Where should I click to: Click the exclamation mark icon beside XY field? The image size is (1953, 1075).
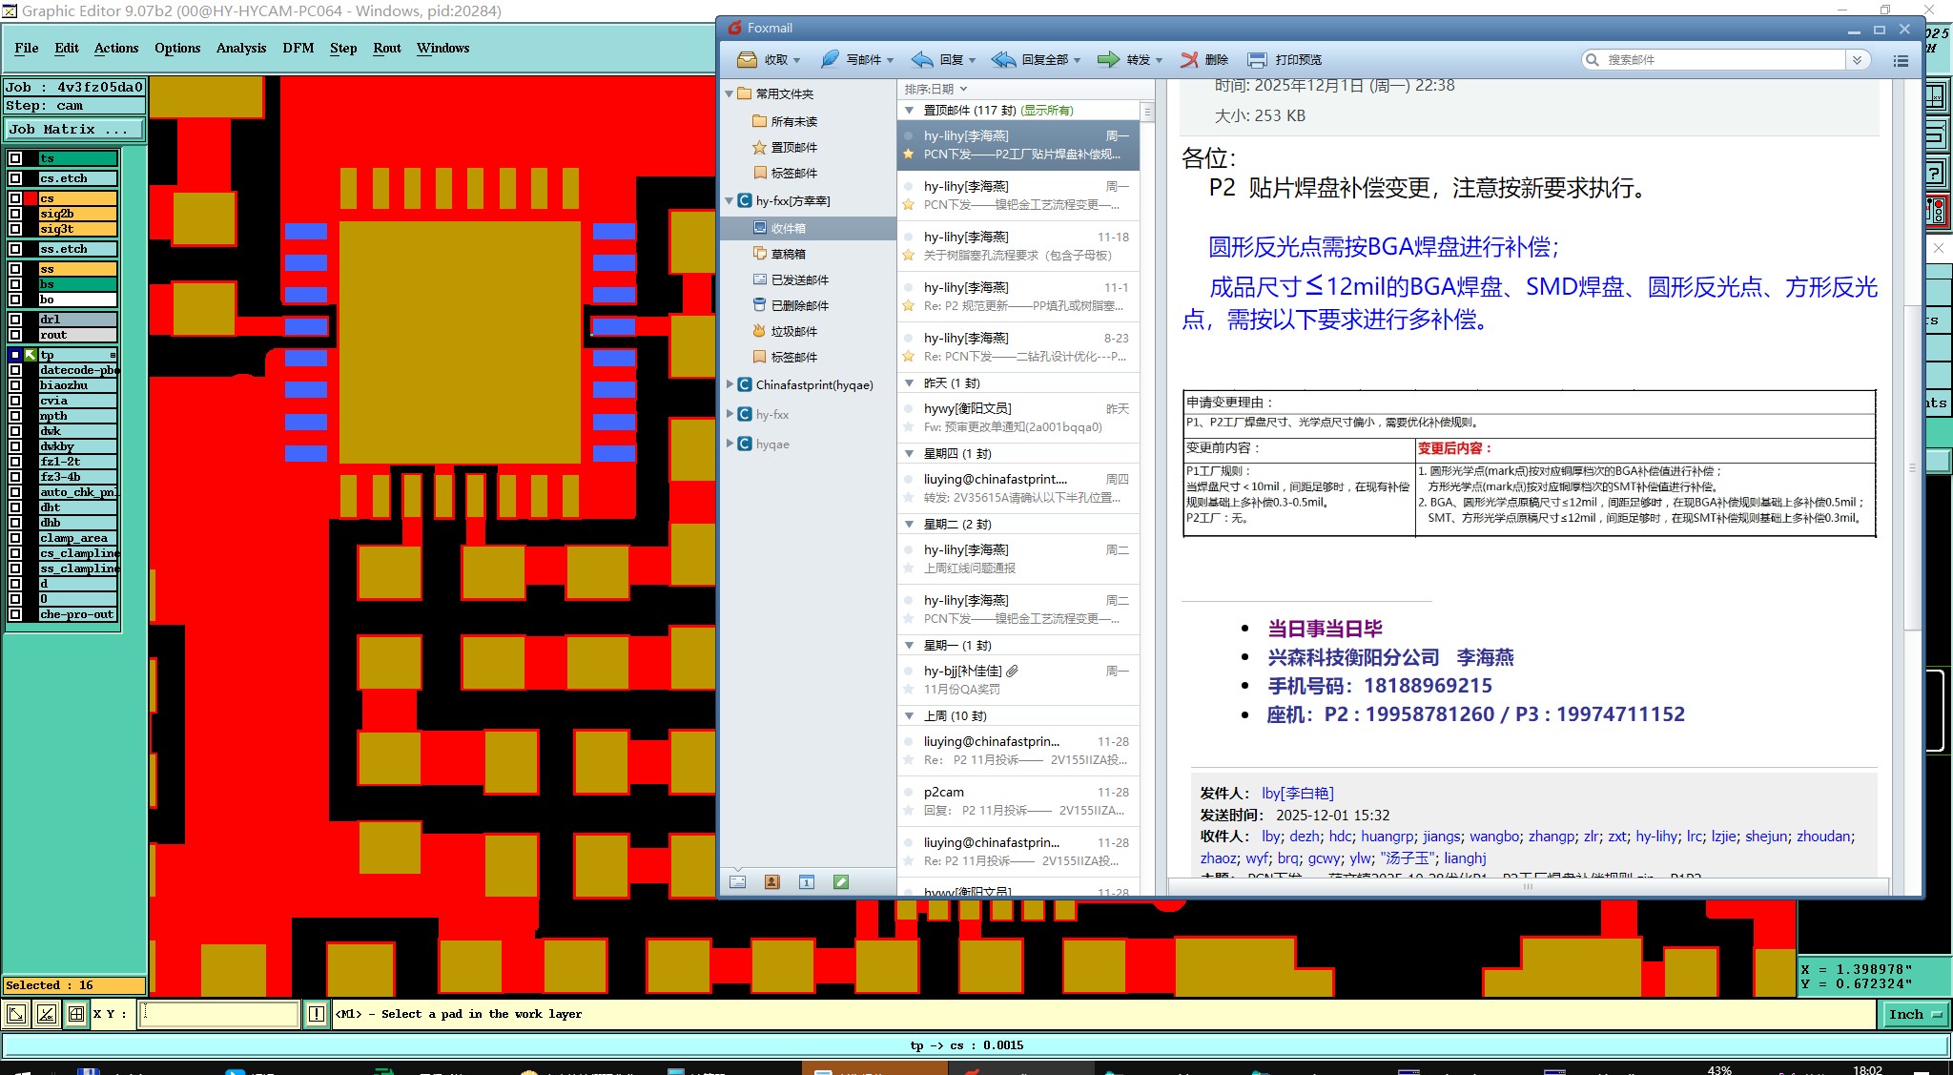(317, 1014)
